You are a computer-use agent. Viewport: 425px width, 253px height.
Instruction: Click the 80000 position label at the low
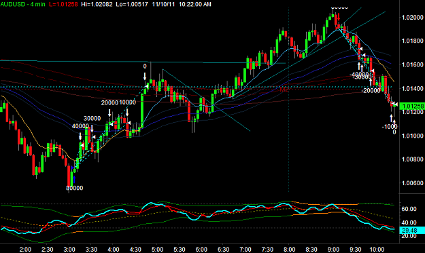75,188
